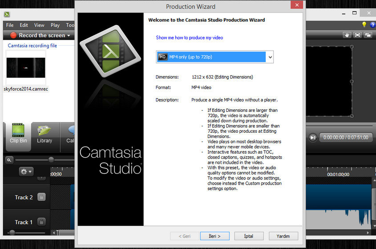Click the preview canvas top-right resize handle
376x249 pixels.
352,47
